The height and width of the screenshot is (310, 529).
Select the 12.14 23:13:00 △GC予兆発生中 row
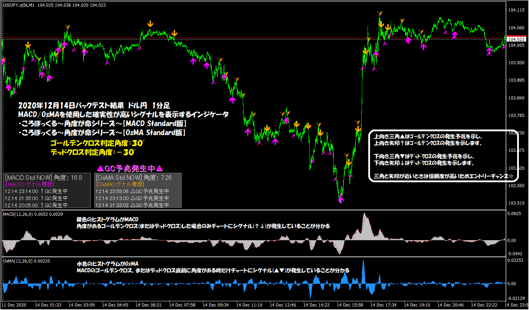tap(132, 198)
